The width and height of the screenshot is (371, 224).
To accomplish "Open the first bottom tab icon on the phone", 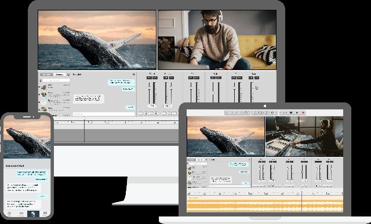I will click(x=9, y=214).
